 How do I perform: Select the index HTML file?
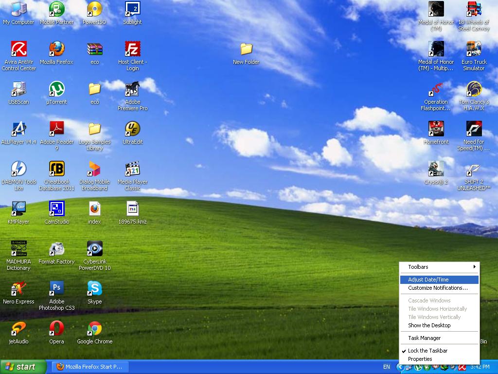(95, 212)
